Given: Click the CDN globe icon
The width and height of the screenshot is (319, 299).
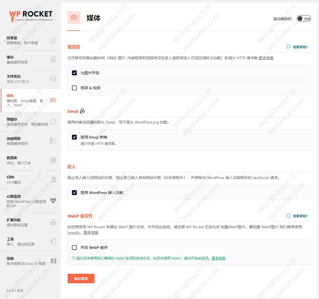Looking at the screenshot, I should (x=53, y=179).
